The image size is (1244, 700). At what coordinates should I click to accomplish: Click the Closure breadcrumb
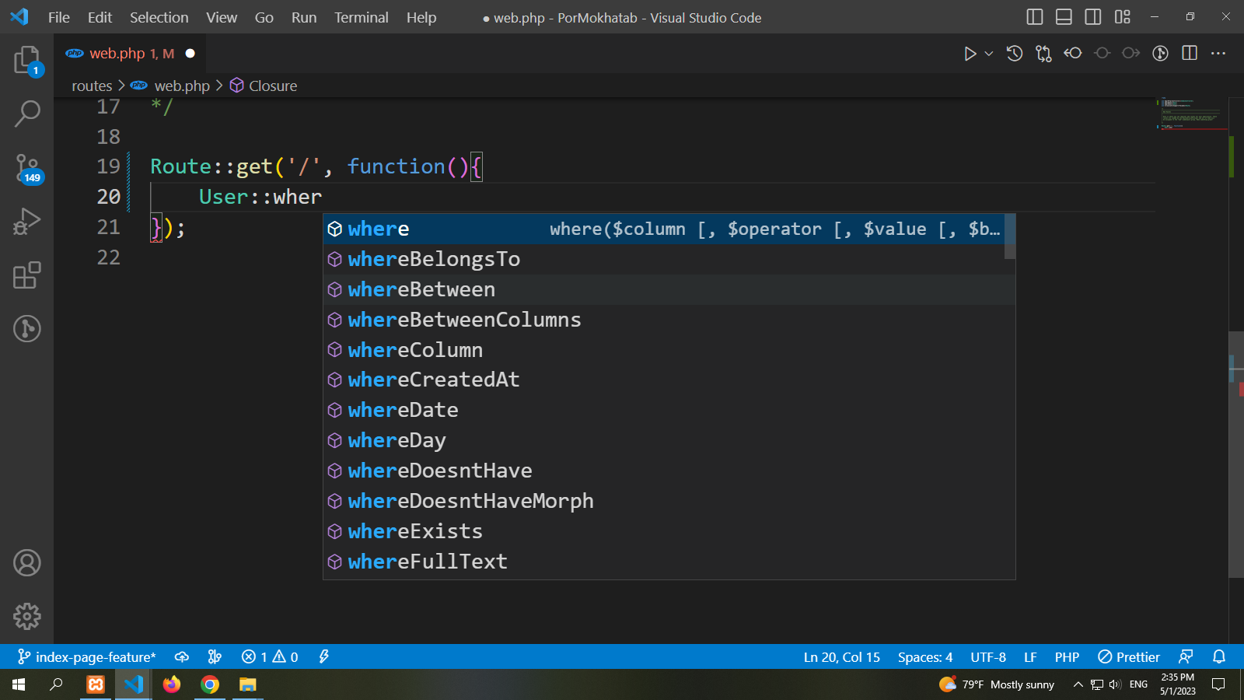coord(273,86)
